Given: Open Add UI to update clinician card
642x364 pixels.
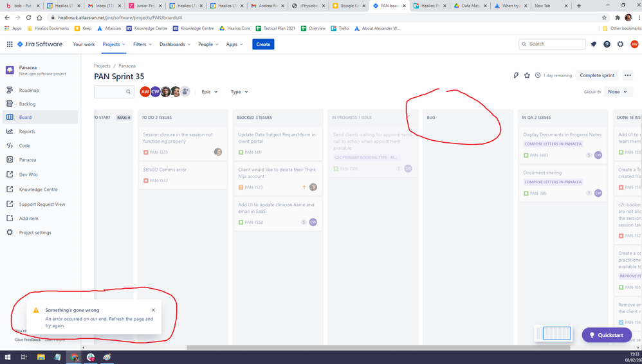Looking at the screenshot, I should 278,214.
